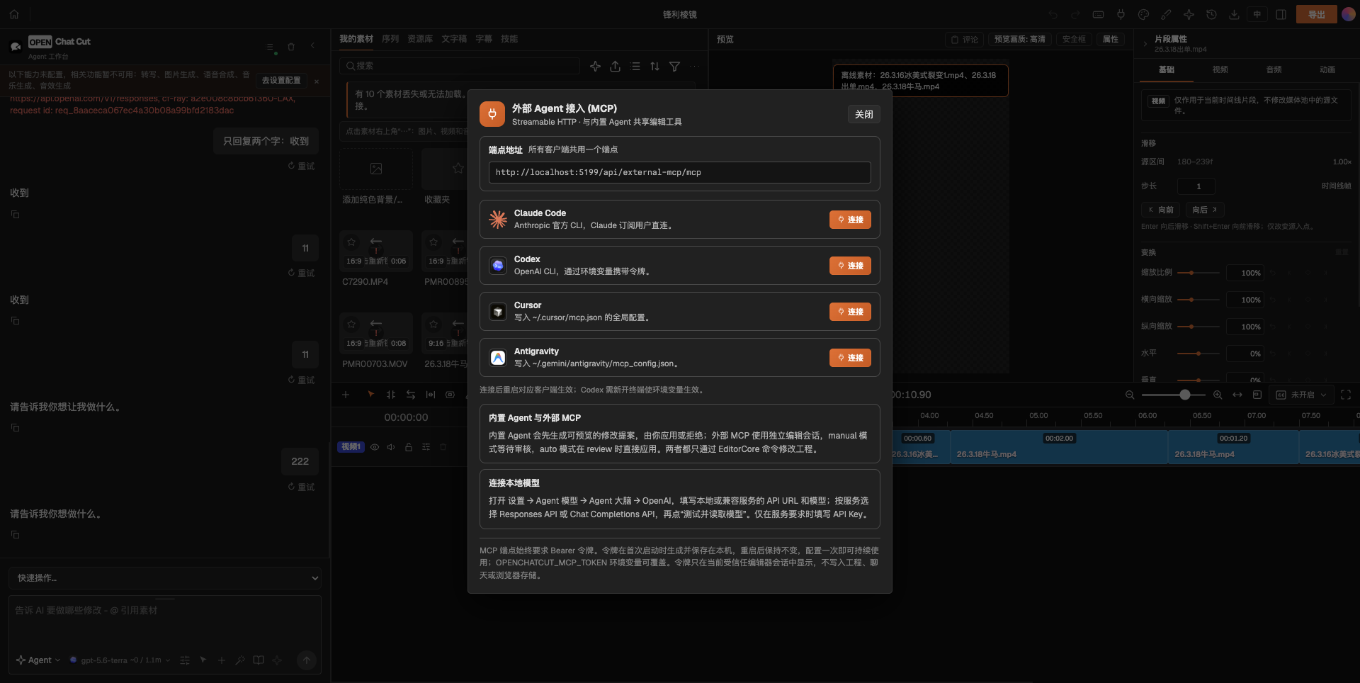This screenshot has width=1360, height=683.
Task: Collapse the 片段属性 panel chevron
Action: pos(1145,44)
